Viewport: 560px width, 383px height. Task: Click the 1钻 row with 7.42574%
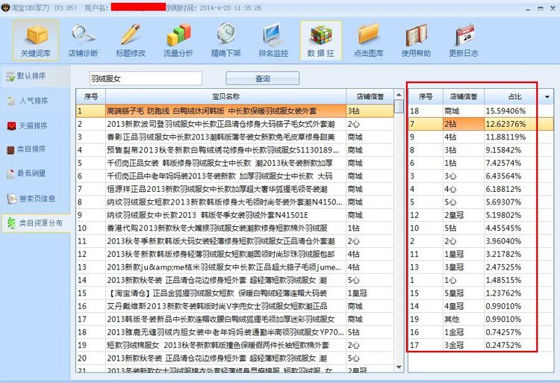click(x=481, y=163)
